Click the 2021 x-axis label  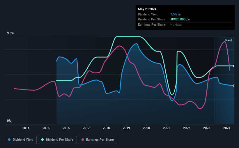pyautogui.click(x=167, y=128)
